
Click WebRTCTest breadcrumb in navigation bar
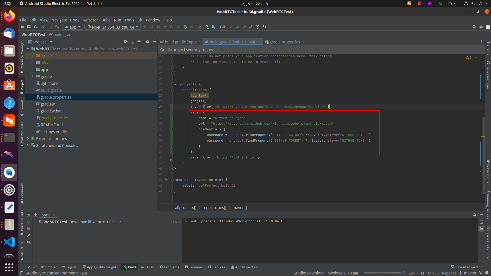pyautogui.click(x=33, y=34)
